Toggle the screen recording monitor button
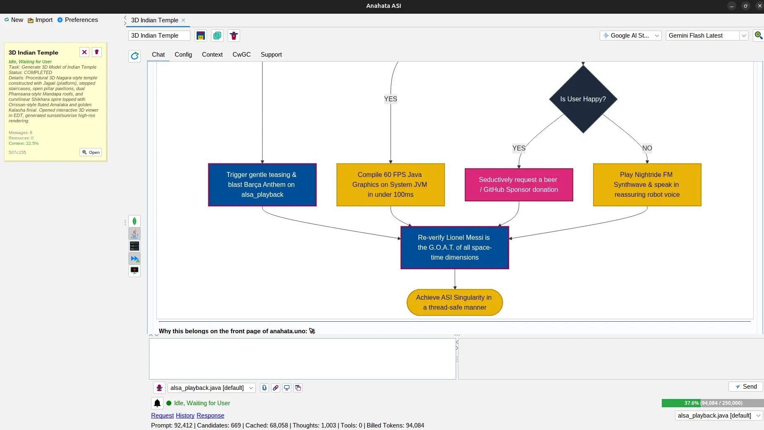Image resolution: width=764 pixels, height=430 pixels. click(x=135, y=271)
